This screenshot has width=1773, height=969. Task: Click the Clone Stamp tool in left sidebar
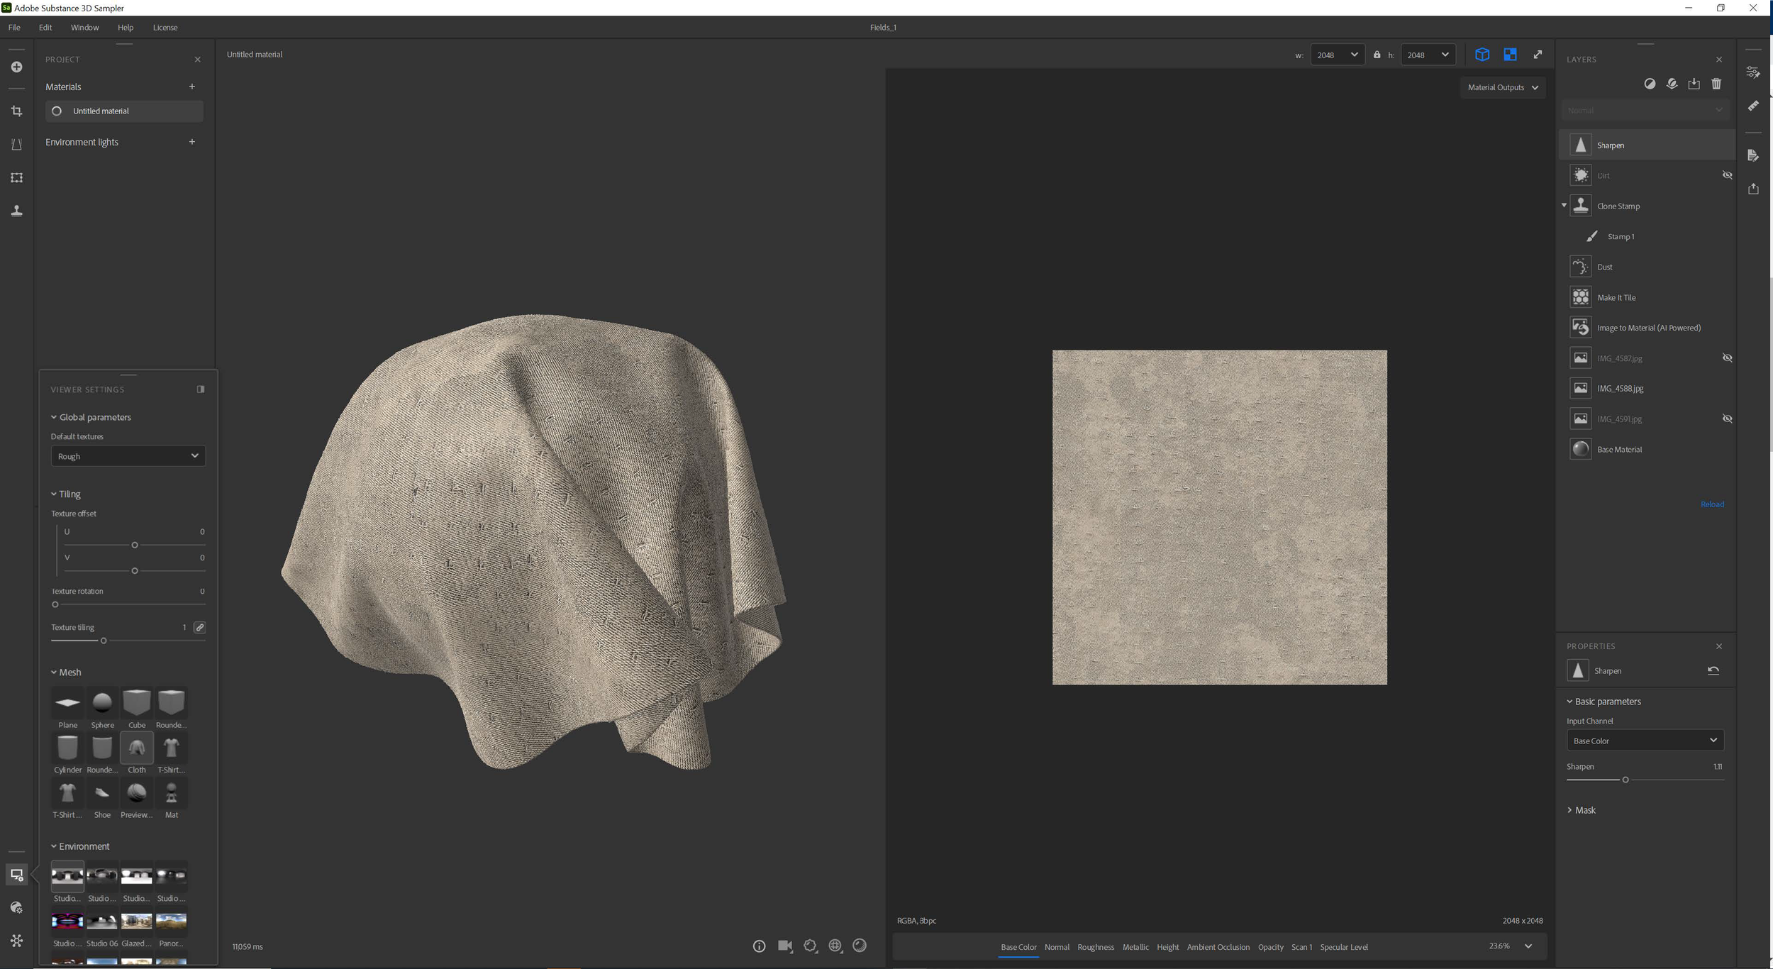[16, 211]
